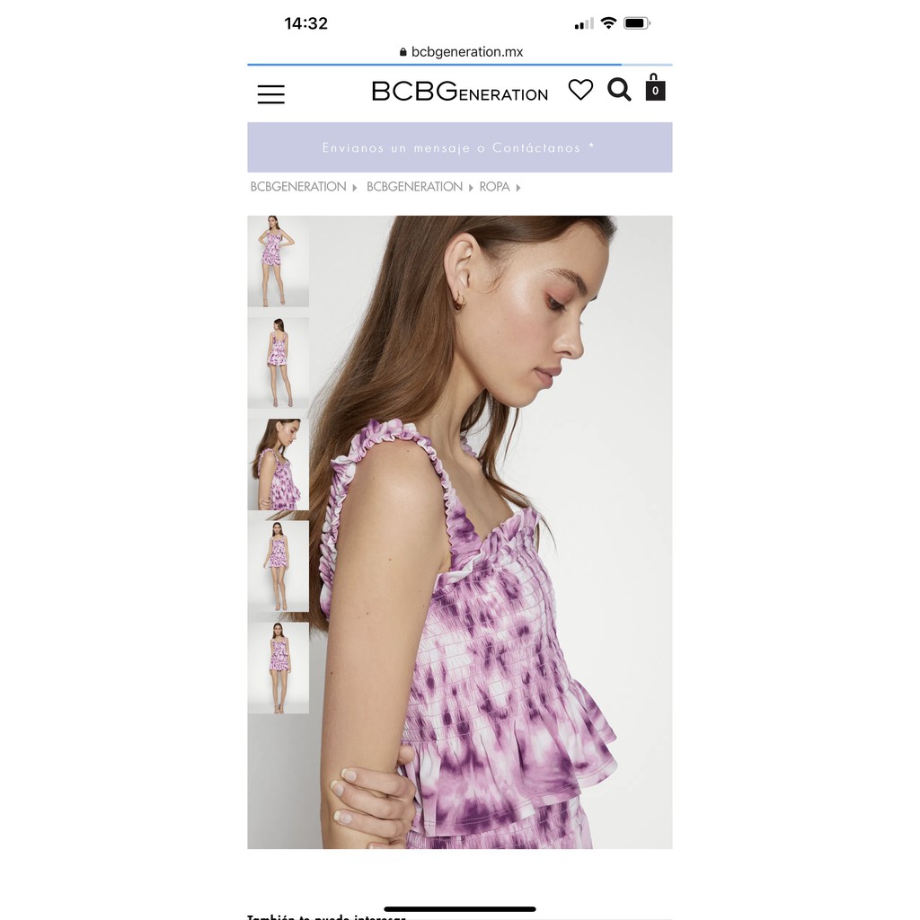Open the Envíanos un mensaje banner
The image size is (920, 920).
(x=459, y=147)
